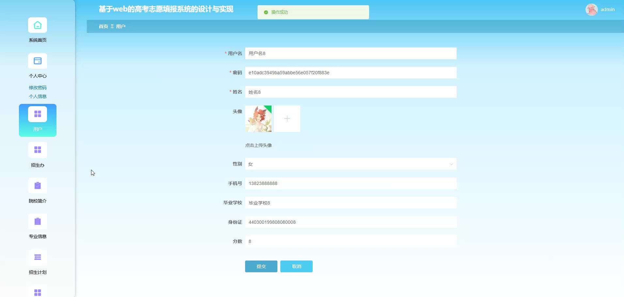
Task: Focus the 分数 input field
Action: click(351, 241)
